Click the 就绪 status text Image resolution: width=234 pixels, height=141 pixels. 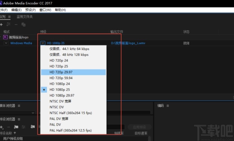(x=186, y=43)
